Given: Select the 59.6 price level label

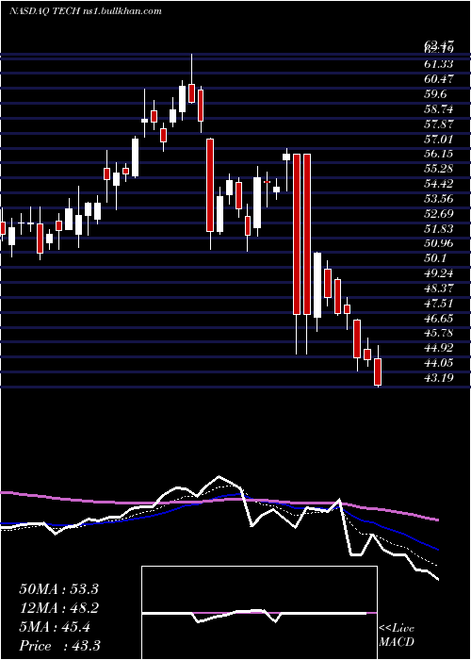Looking at the screenshot, I should 435,94.
